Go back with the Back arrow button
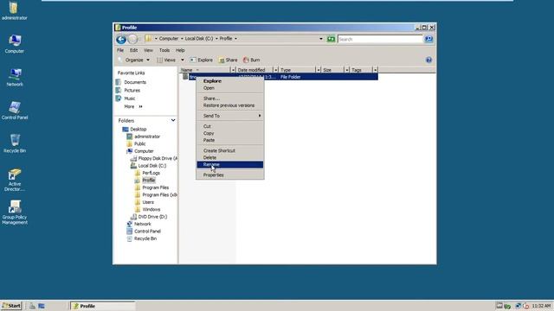 pyautogui.click(x=121, y=39)
